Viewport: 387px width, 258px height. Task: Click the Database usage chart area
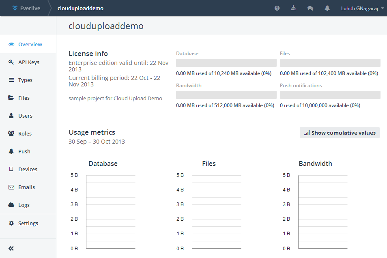coord(110,212)
